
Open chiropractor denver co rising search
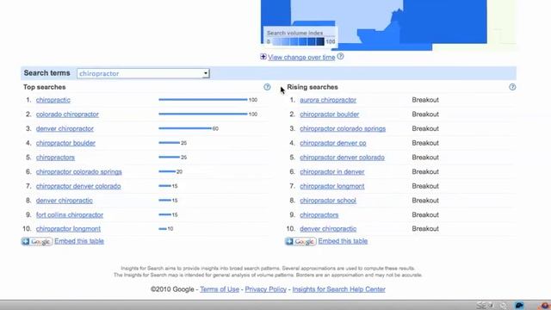pyautogui.click(x=333, y=143)
